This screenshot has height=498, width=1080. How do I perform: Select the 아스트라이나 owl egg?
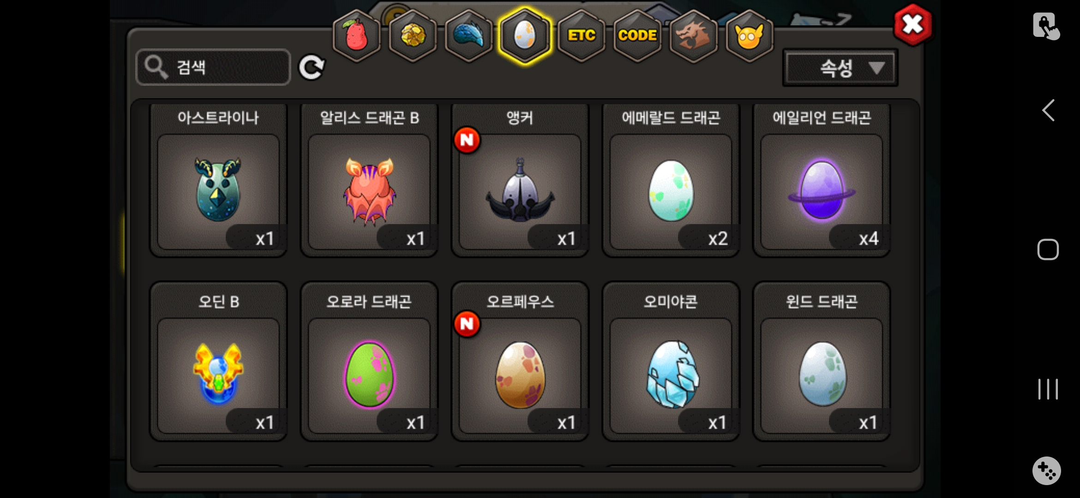point(218,180)
